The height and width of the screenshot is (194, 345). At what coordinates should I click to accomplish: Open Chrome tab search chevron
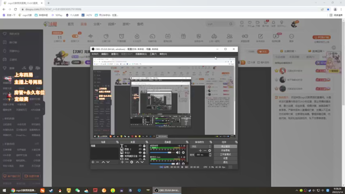tap(316, 3)
